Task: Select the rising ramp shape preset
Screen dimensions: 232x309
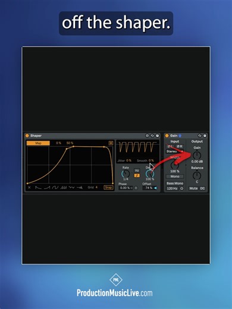Action: [47, 187]
